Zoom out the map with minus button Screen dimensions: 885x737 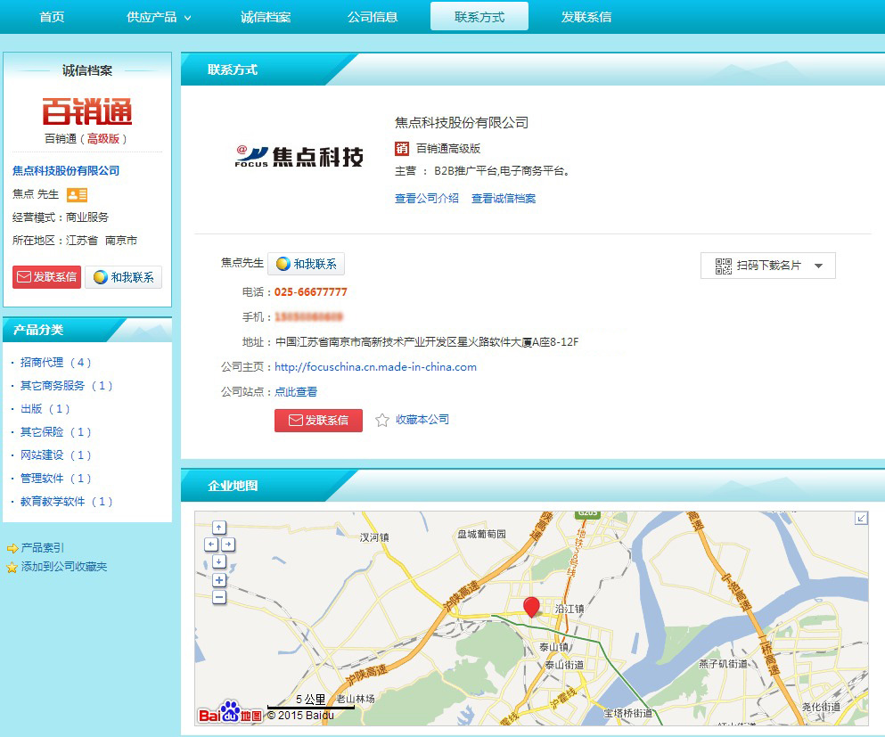click(219, 597)
